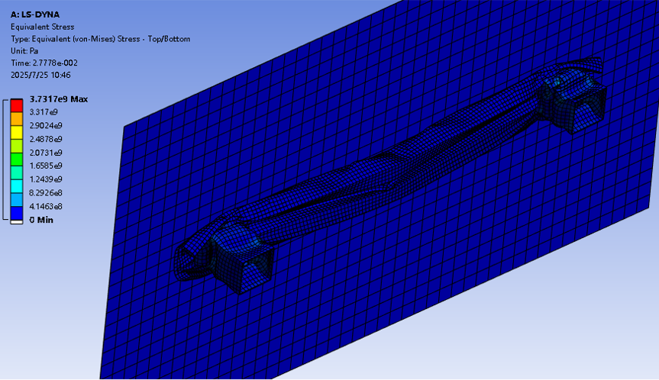Image resolution: width=659 pixels, height=380 pixels.
Task: Click the orange legend color swatch
Action: pos(16,119)
